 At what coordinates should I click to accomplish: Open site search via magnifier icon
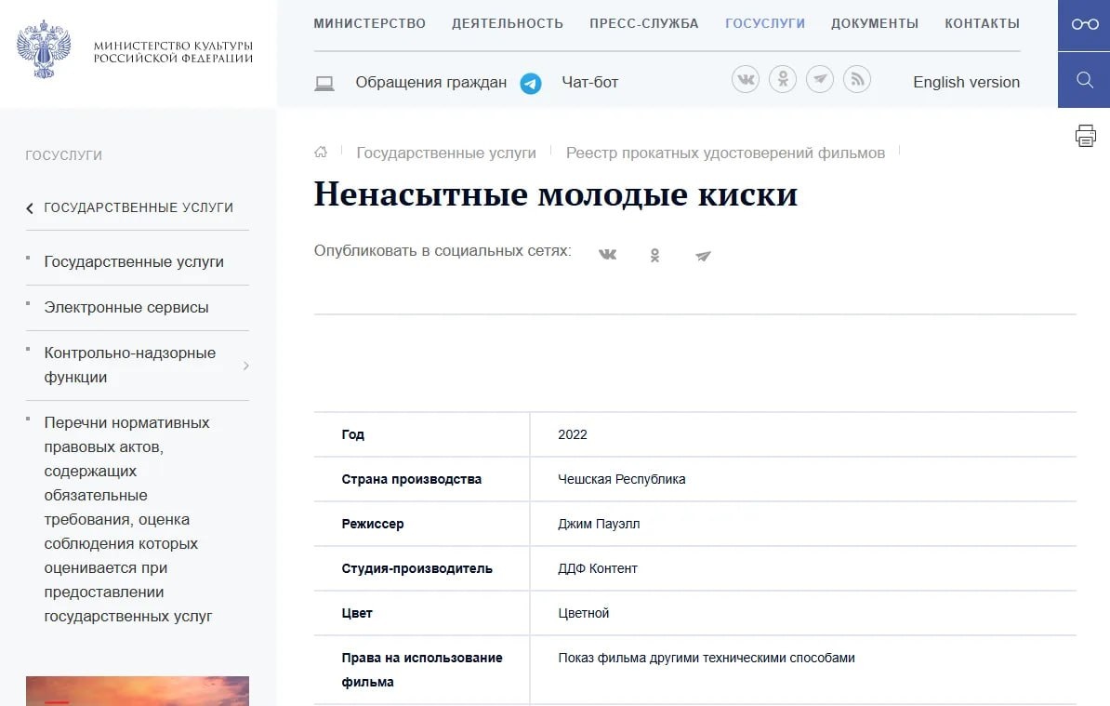pyautogui.click(x=1084, y=79)
